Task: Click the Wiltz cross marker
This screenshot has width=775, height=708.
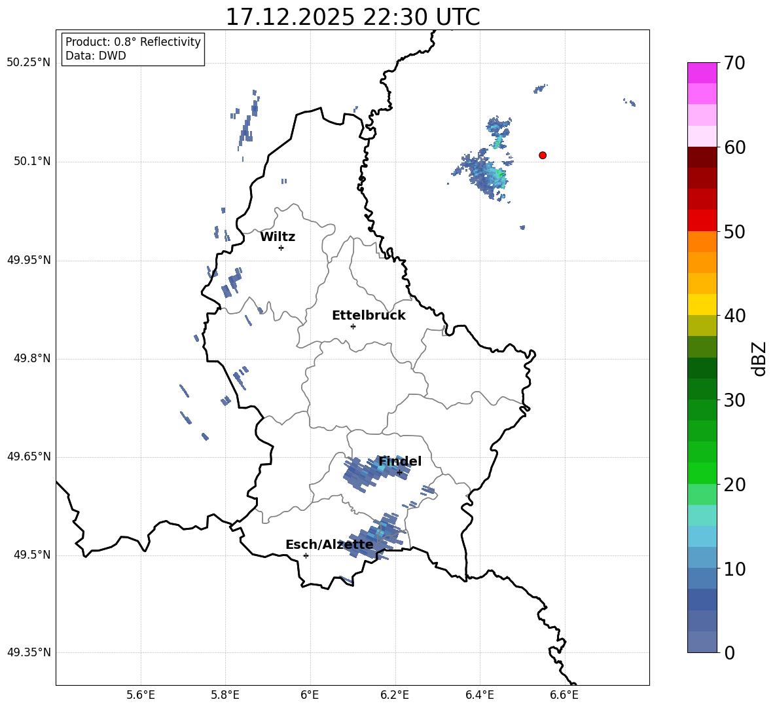Action: point(281,248)
